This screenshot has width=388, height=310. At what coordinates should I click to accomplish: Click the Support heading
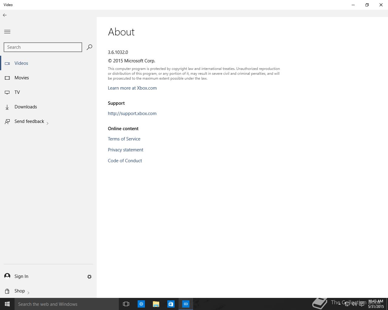(116, 103)
